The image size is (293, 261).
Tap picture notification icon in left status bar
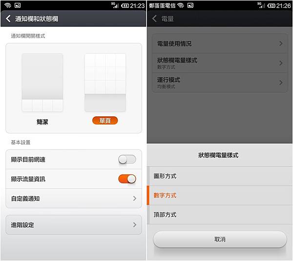[x=18, y=5]
